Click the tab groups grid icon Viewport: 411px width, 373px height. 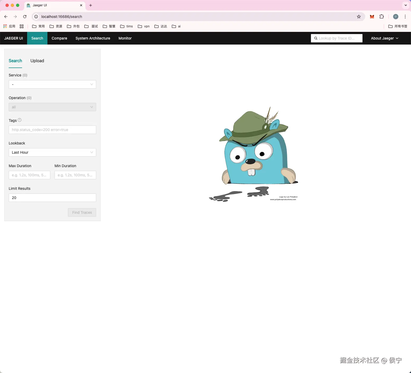point(22,26)
